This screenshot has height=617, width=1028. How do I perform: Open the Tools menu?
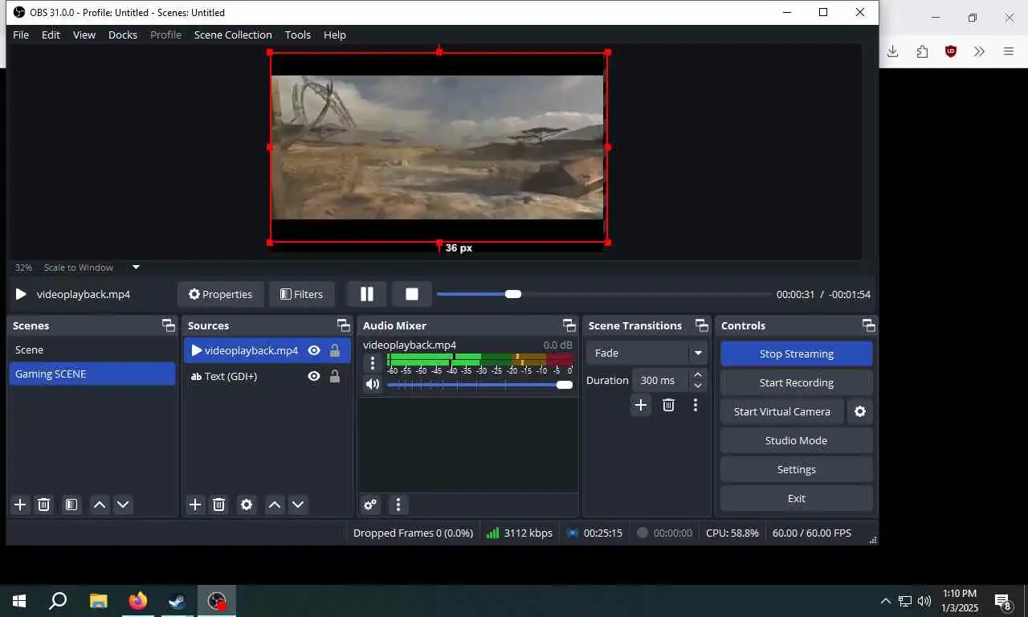(x=298, y=35)
